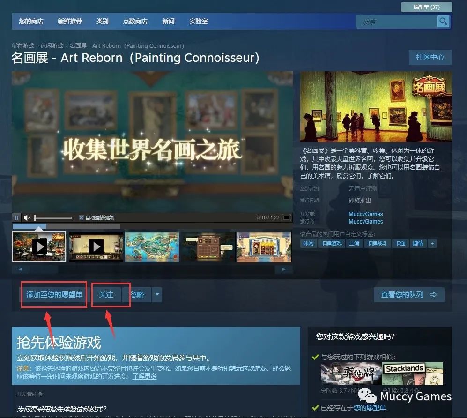Select the 休闲 tag
Image resolution: width=467 pixels, height=418 pixels.
pyautogui.click(x=308, y=243)
